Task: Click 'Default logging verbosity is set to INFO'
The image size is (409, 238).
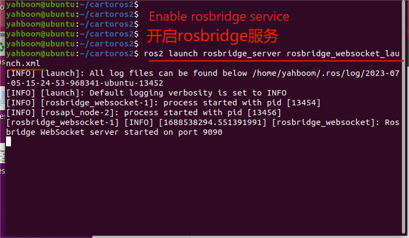Action: (x=188, y=93)
